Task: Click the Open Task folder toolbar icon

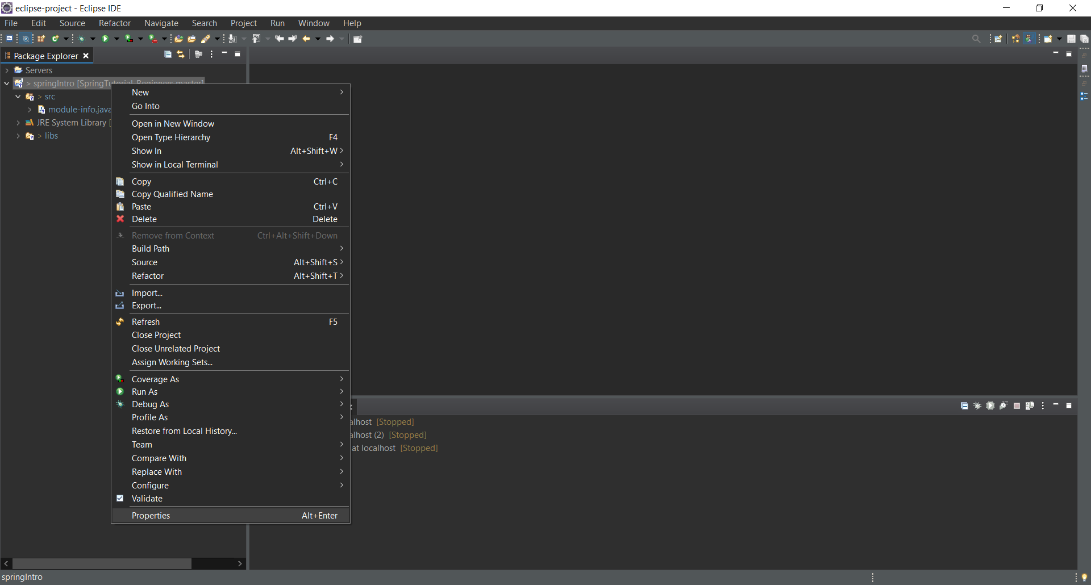Action: 192,39
